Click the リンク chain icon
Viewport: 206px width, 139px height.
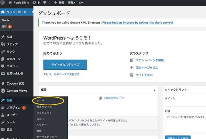pos(3,52)
